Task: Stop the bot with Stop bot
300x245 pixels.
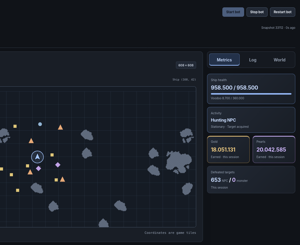Action: point(257,12)
